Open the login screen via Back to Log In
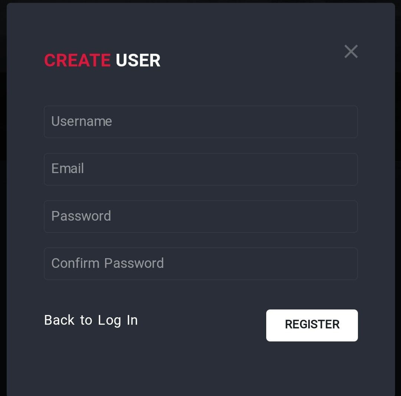The image size is (401, 396). [91, 320]
